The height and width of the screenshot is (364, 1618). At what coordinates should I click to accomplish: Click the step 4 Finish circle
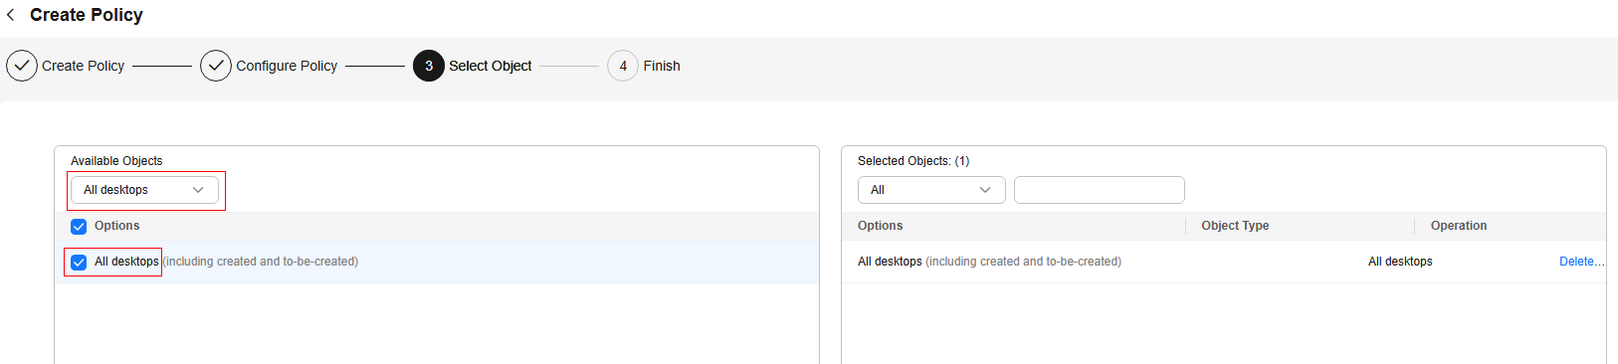pyautogui.click(x=623, y=66)
